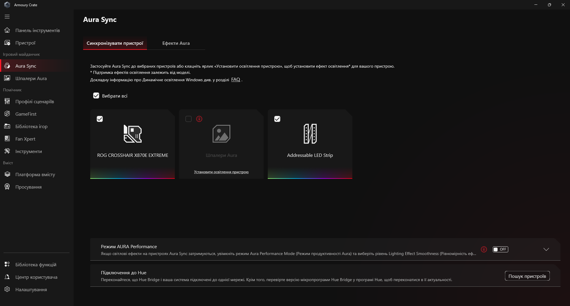This screenshot has height=306, width=570.
Task: Open Просування label in the sidebar
Action: [28, 187]
